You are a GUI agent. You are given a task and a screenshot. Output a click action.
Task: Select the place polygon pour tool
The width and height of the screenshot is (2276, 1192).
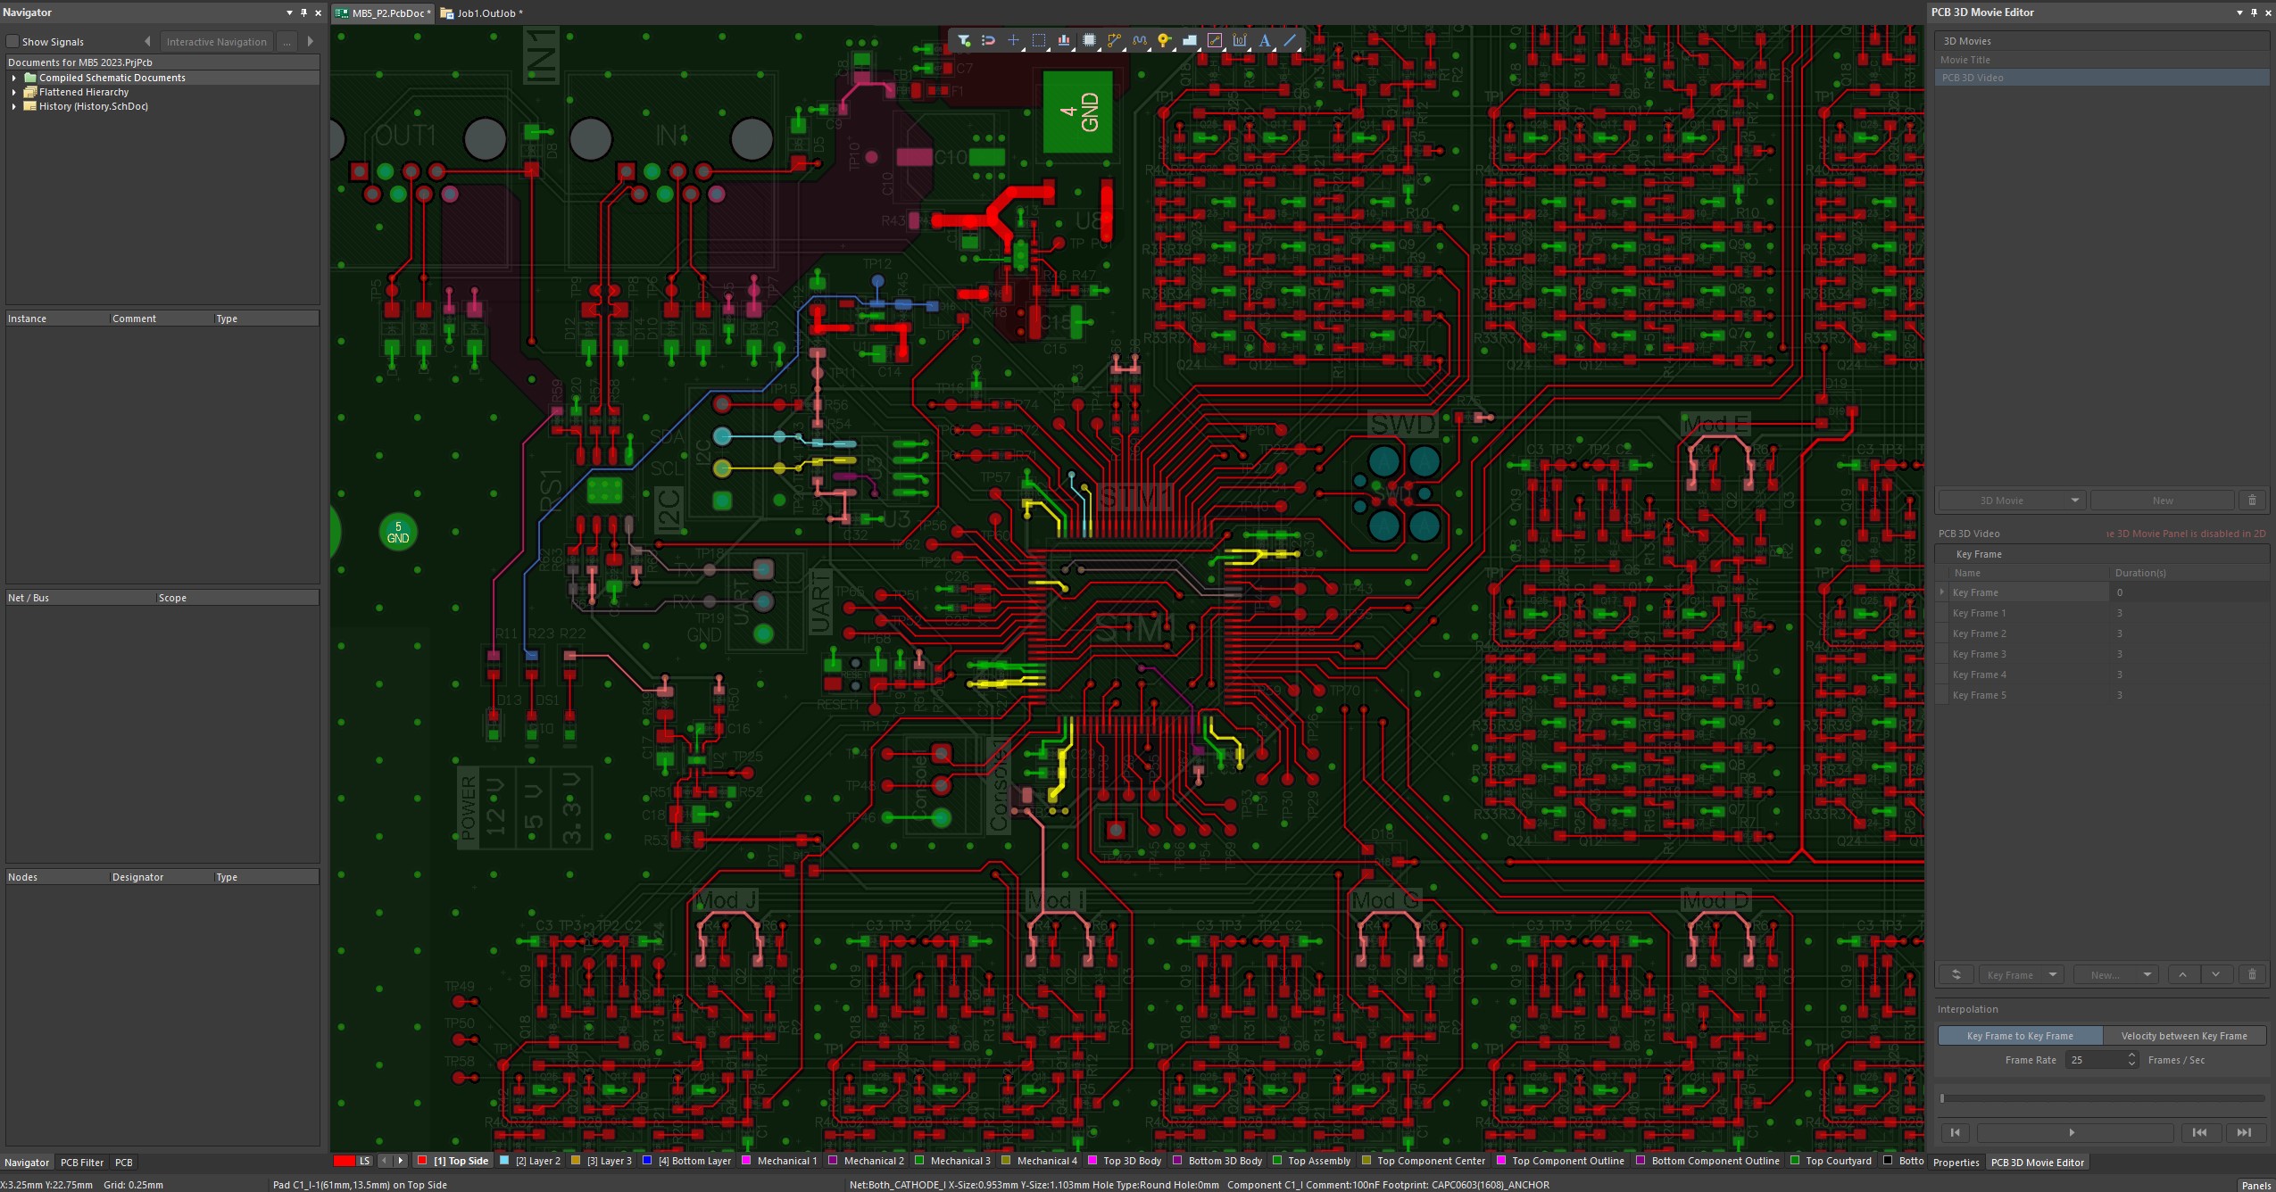(x=1189, y=40)
